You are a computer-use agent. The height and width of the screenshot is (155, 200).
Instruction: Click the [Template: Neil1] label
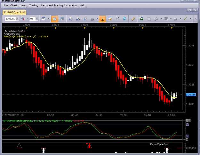[x=14, y=31]
